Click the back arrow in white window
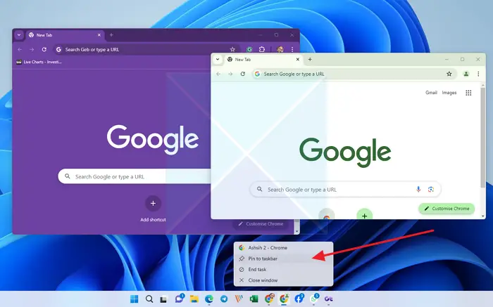This screenshot has width=493, height=307. (x=218, y=74)
